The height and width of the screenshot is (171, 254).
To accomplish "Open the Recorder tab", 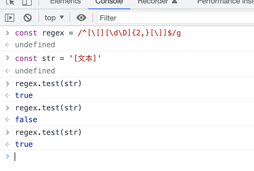I will [x=153, y=2].
